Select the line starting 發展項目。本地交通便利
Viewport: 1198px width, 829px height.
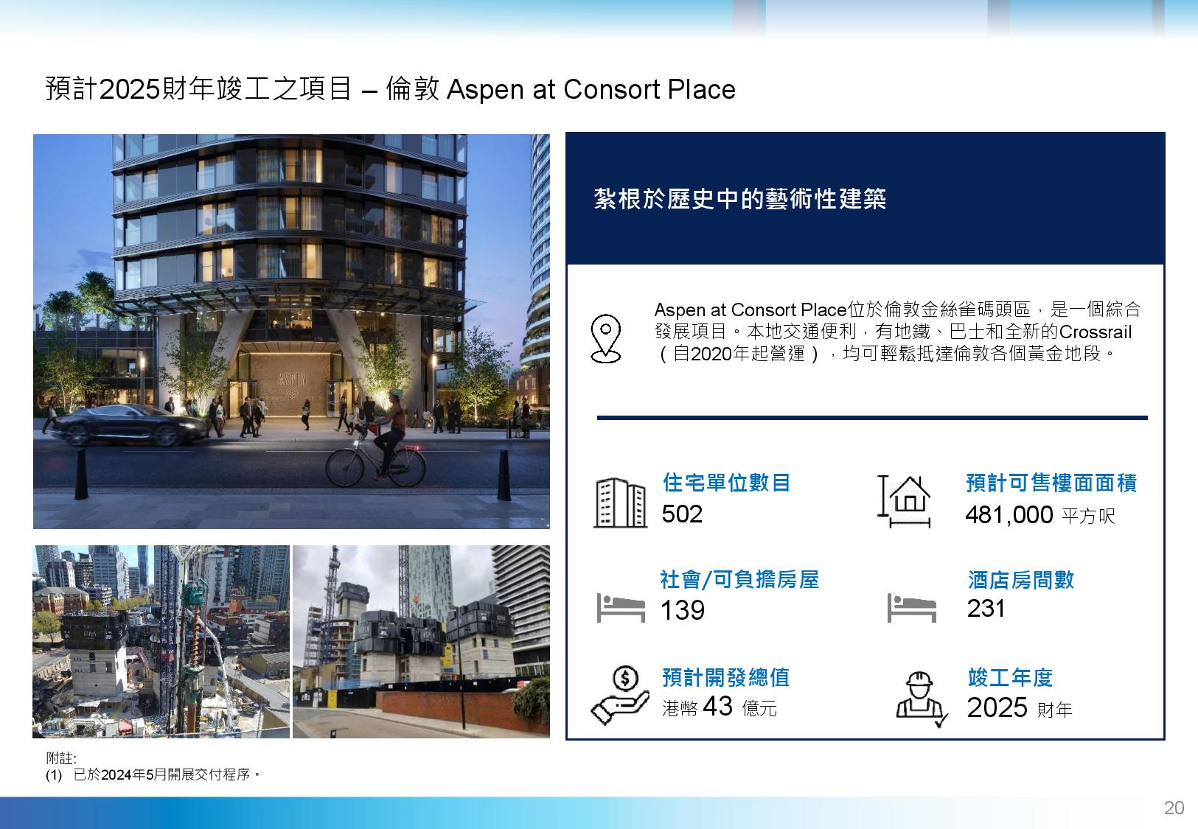point(893,332)
